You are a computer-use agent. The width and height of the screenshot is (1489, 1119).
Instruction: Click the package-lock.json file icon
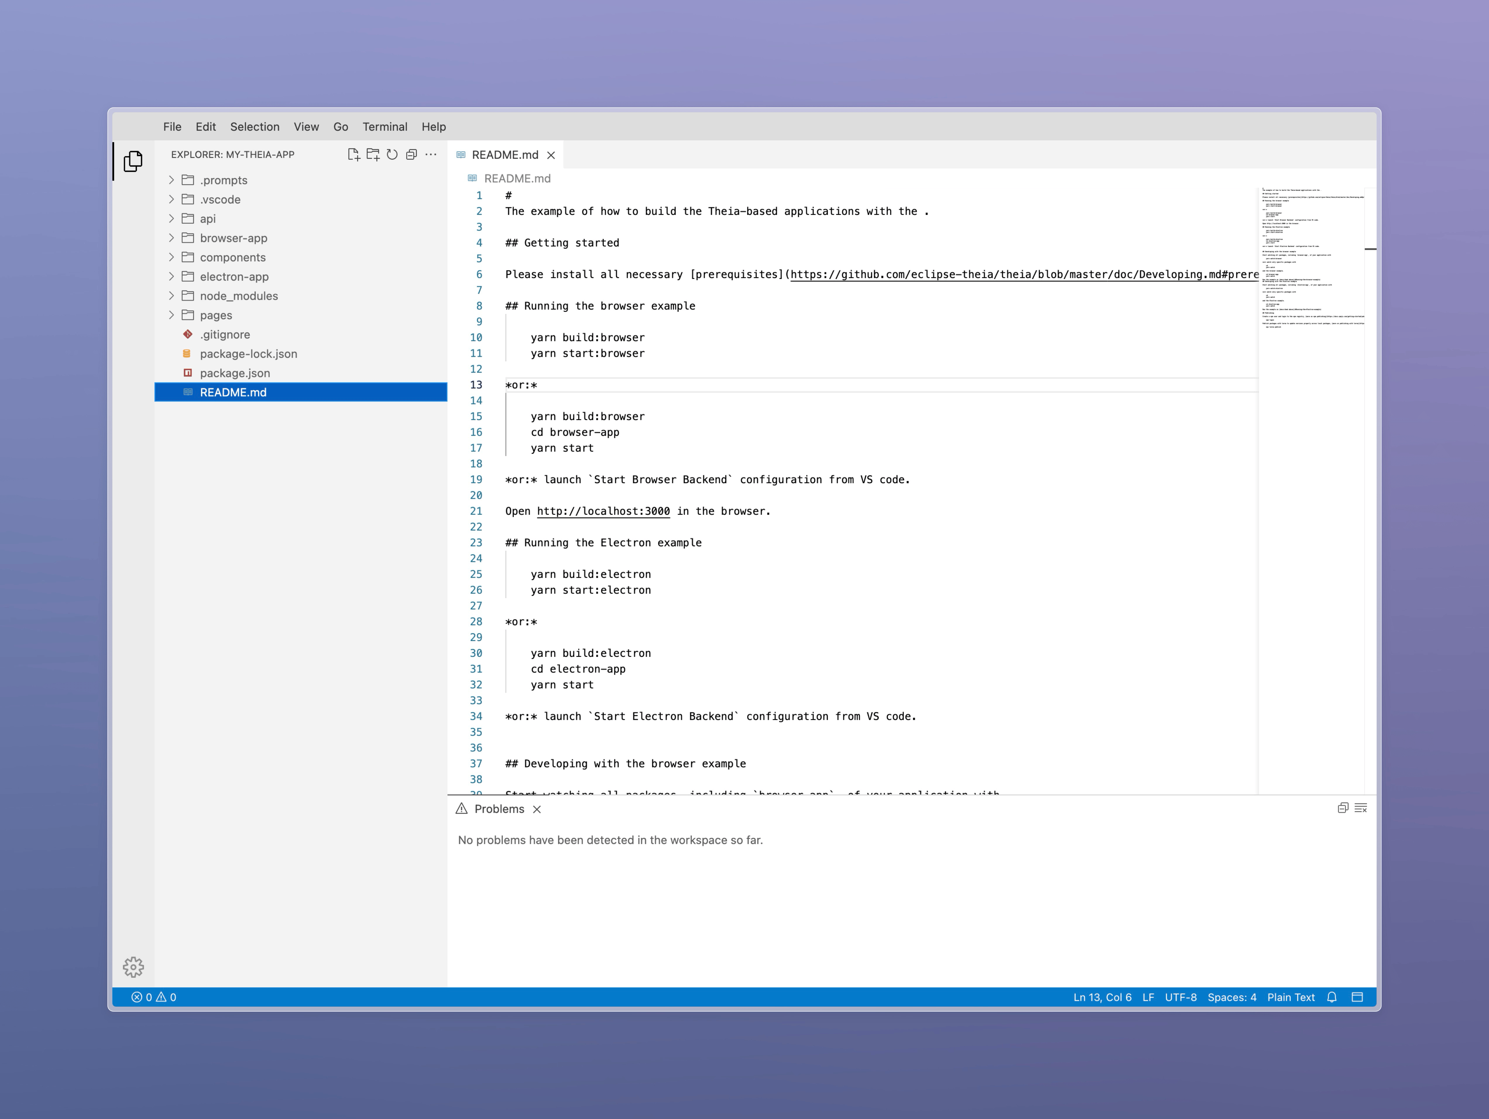click(x=187, y=353)
